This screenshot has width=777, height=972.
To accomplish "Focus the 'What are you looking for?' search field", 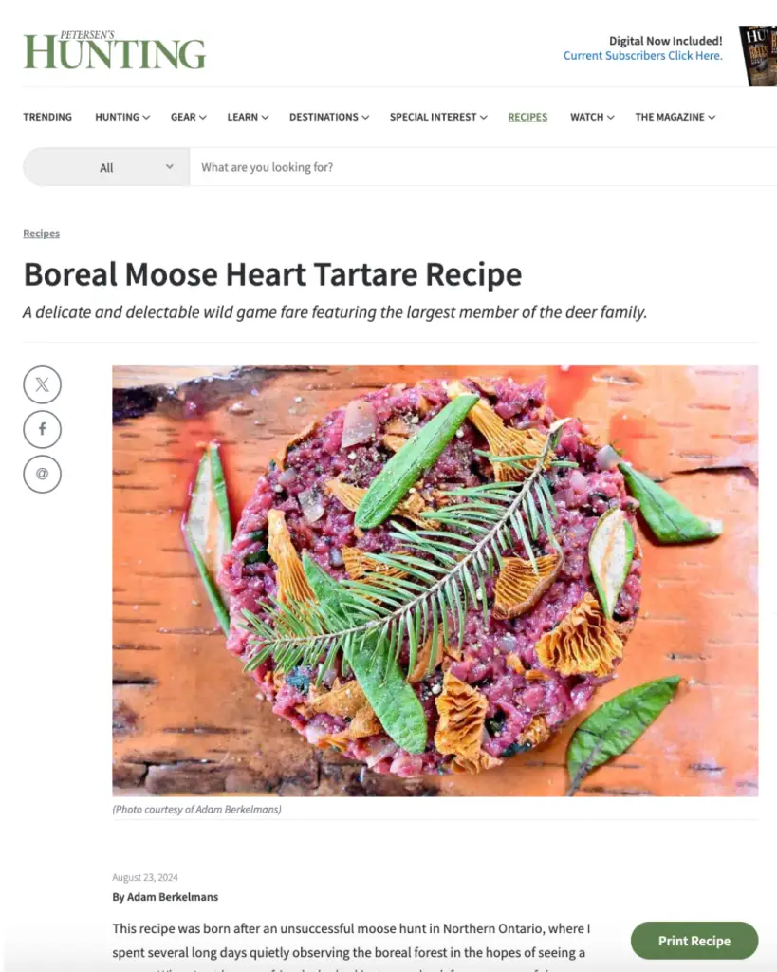I will point(483,167).
